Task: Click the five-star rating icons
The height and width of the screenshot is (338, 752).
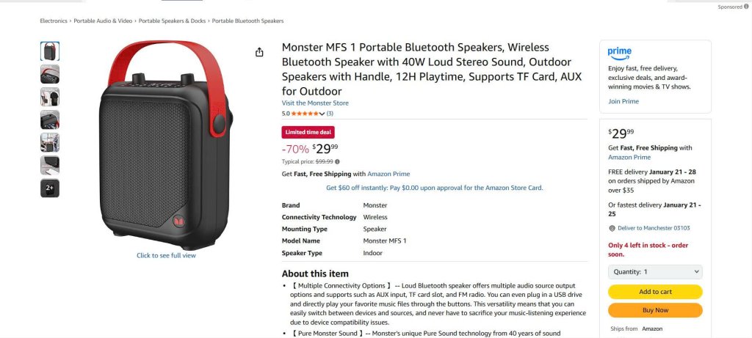Action: [x=305, y=114]
